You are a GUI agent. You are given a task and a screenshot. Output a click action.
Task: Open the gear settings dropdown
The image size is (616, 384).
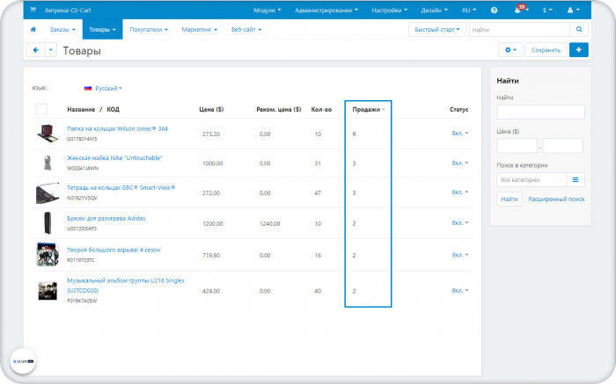pos(510,50)
